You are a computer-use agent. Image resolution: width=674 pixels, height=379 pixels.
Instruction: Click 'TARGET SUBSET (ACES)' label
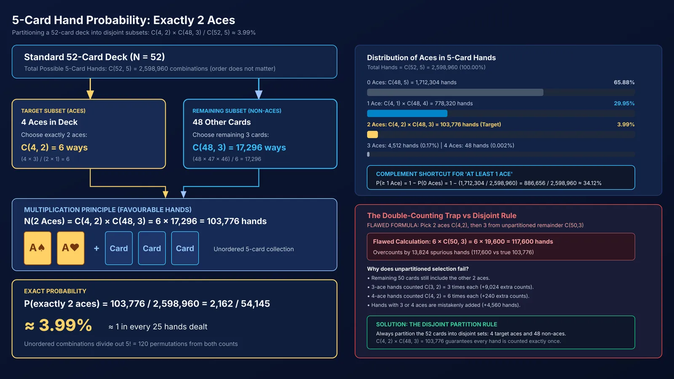(53, 111)
